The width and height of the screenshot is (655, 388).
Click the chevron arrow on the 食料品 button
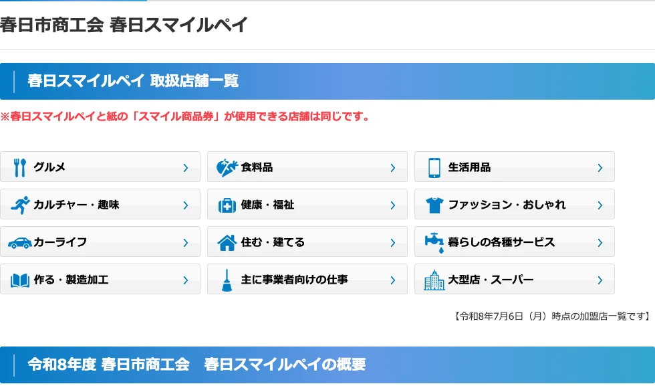coord(393,168)
